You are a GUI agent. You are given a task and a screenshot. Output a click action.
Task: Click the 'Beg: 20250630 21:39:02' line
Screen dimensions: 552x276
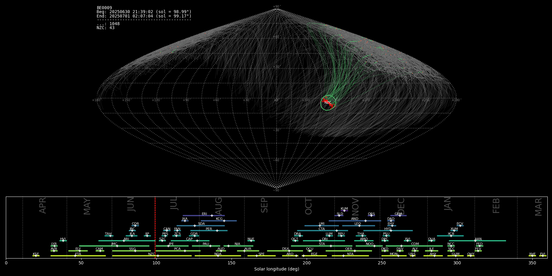click(x=144, y=12)
